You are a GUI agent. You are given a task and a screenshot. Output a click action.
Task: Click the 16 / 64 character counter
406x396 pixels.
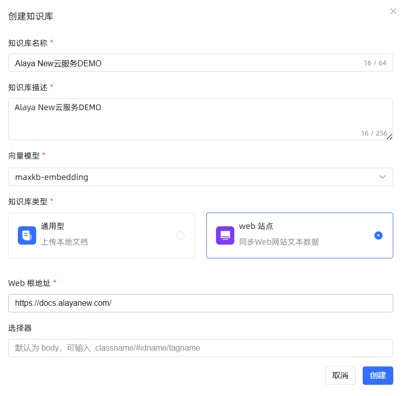click(375, 63)
